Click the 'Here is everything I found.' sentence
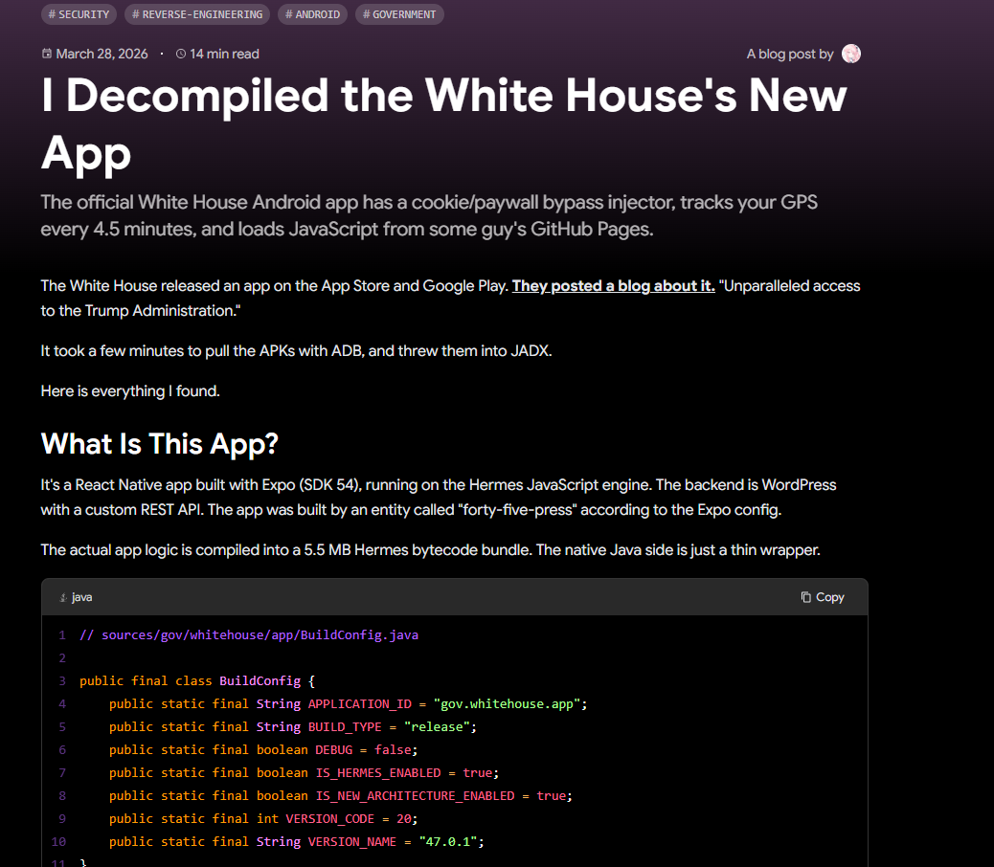 [130, 390]
